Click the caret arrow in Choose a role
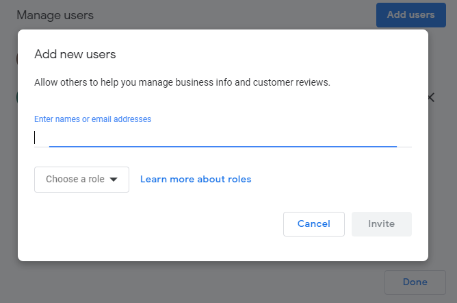The height and width of the screenshot is (303, 457). click(x=114, y=179)
